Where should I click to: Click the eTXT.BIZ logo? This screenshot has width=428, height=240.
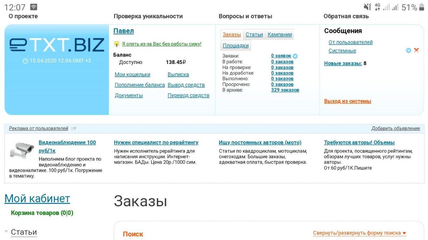(x=57, y=45)
